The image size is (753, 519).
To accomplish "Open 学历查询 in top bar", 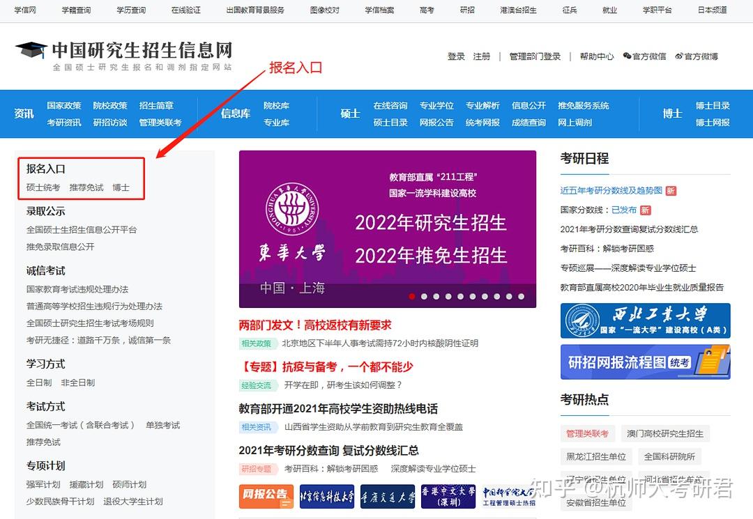I will (x=131, y=10).
